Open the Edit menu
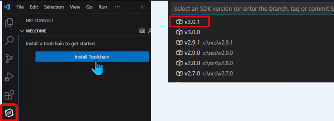Image resolution: width=334 pixels, height=121 pixels. click(x=34, y=7)
